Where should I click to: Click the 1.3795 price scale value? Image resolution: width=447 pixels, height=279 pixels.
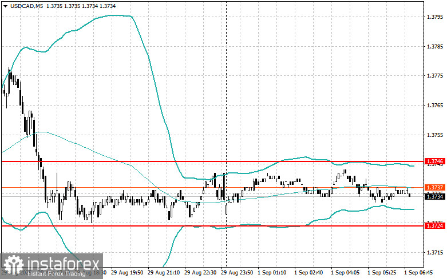pyautogui.click(x=435, y=17)
